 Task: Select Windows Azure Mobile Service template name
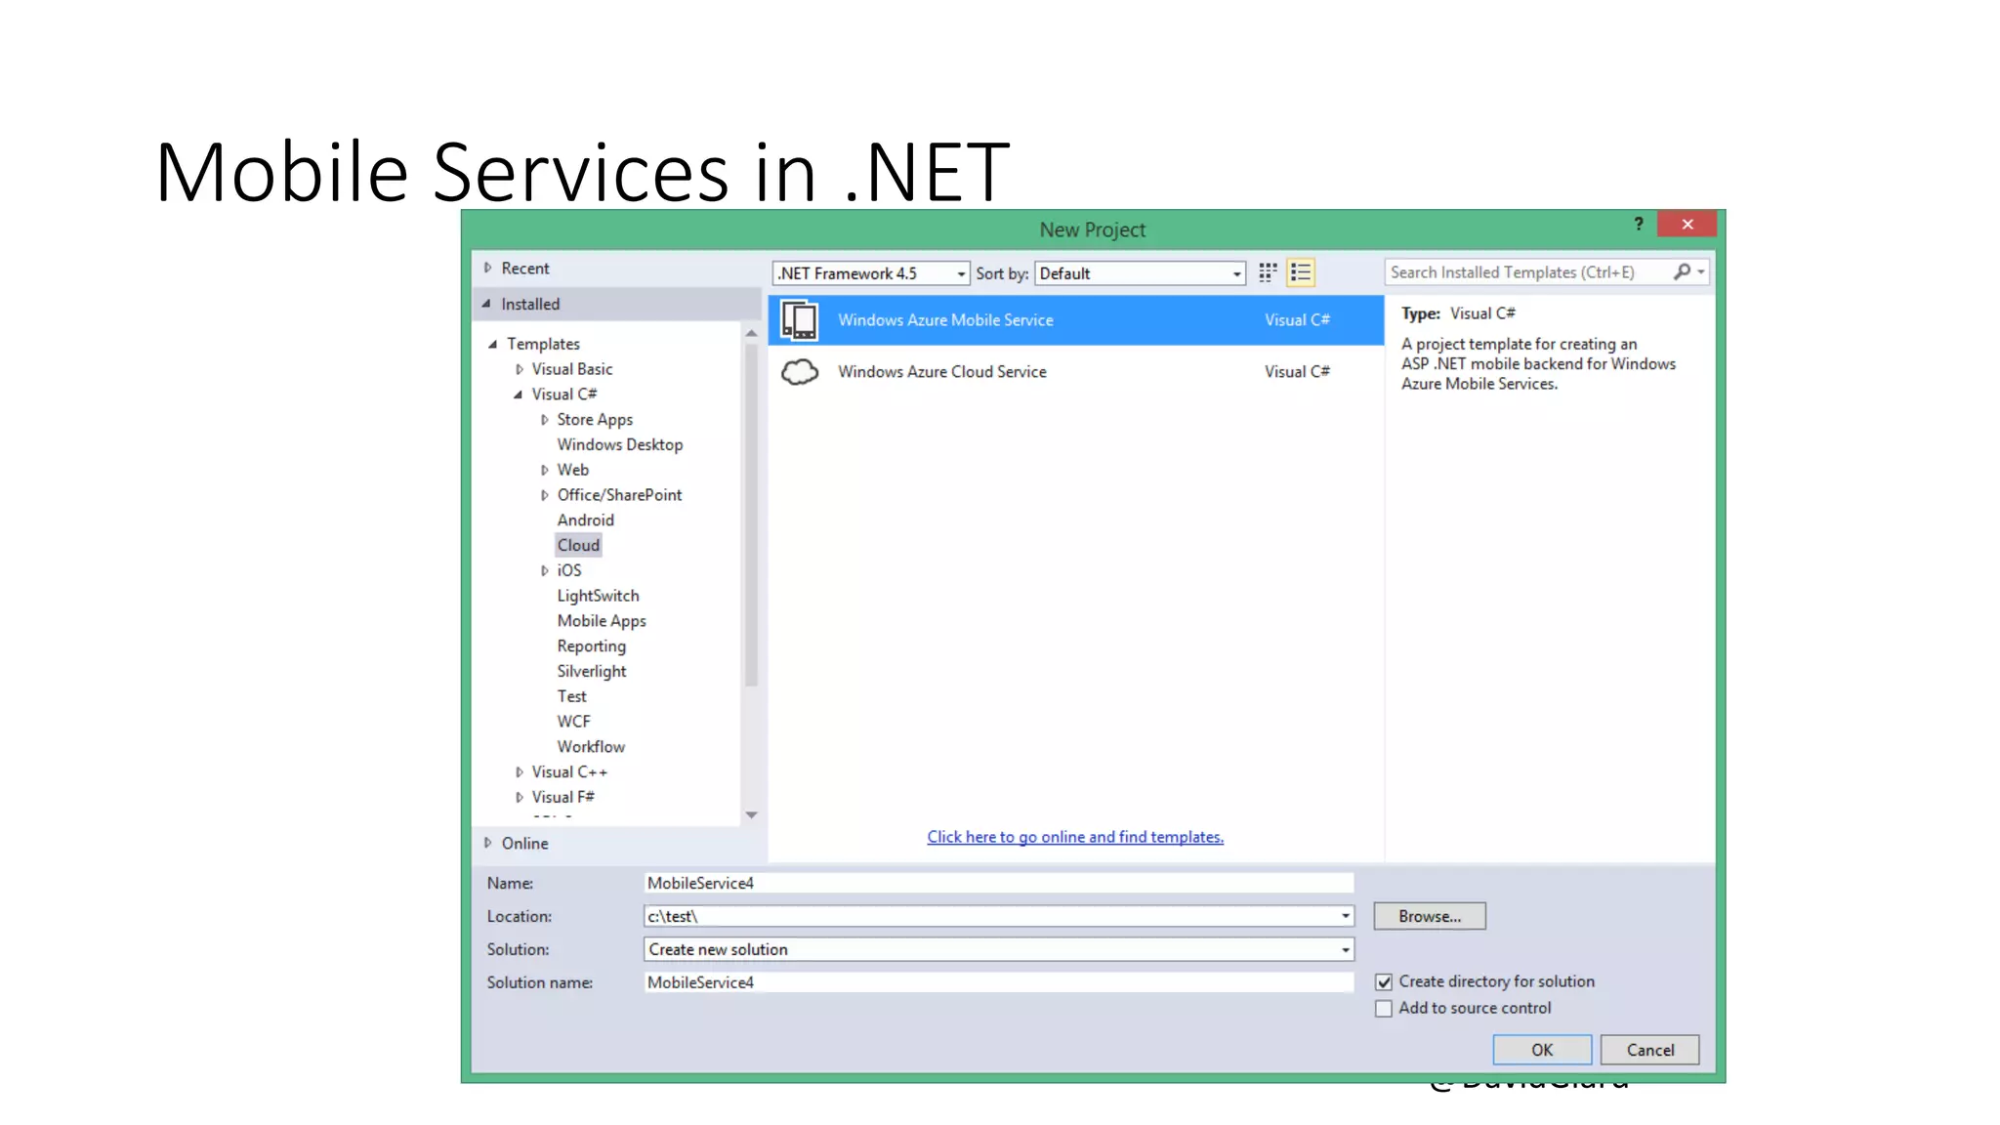coord(945,320)
